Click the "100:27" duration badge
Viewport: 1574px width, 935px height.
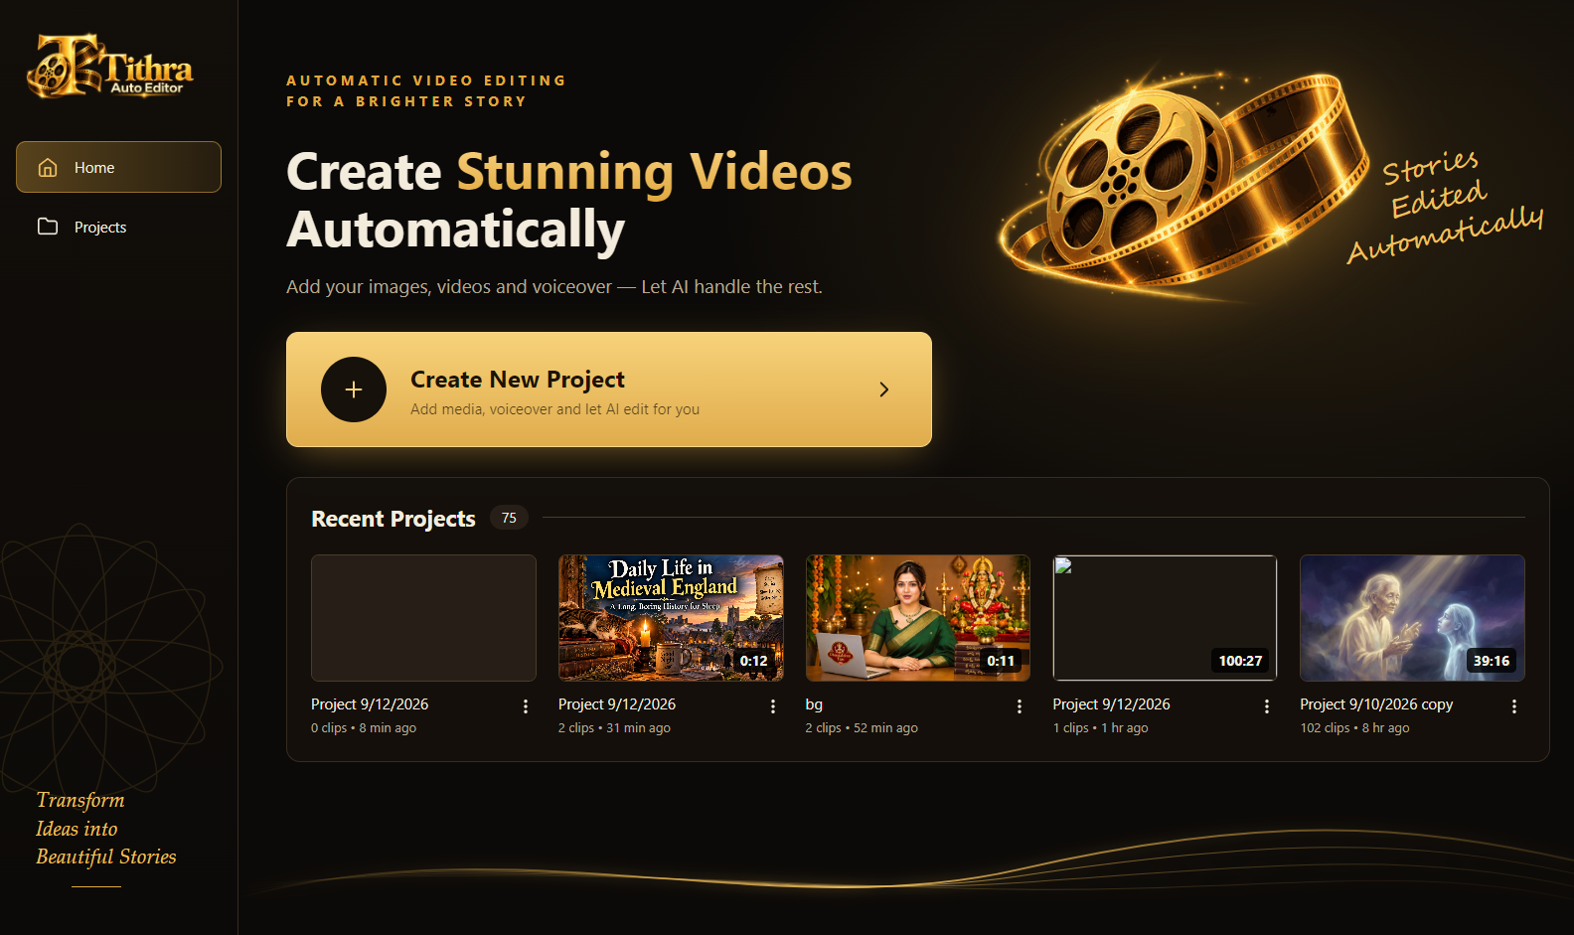tap(1240, 661)
